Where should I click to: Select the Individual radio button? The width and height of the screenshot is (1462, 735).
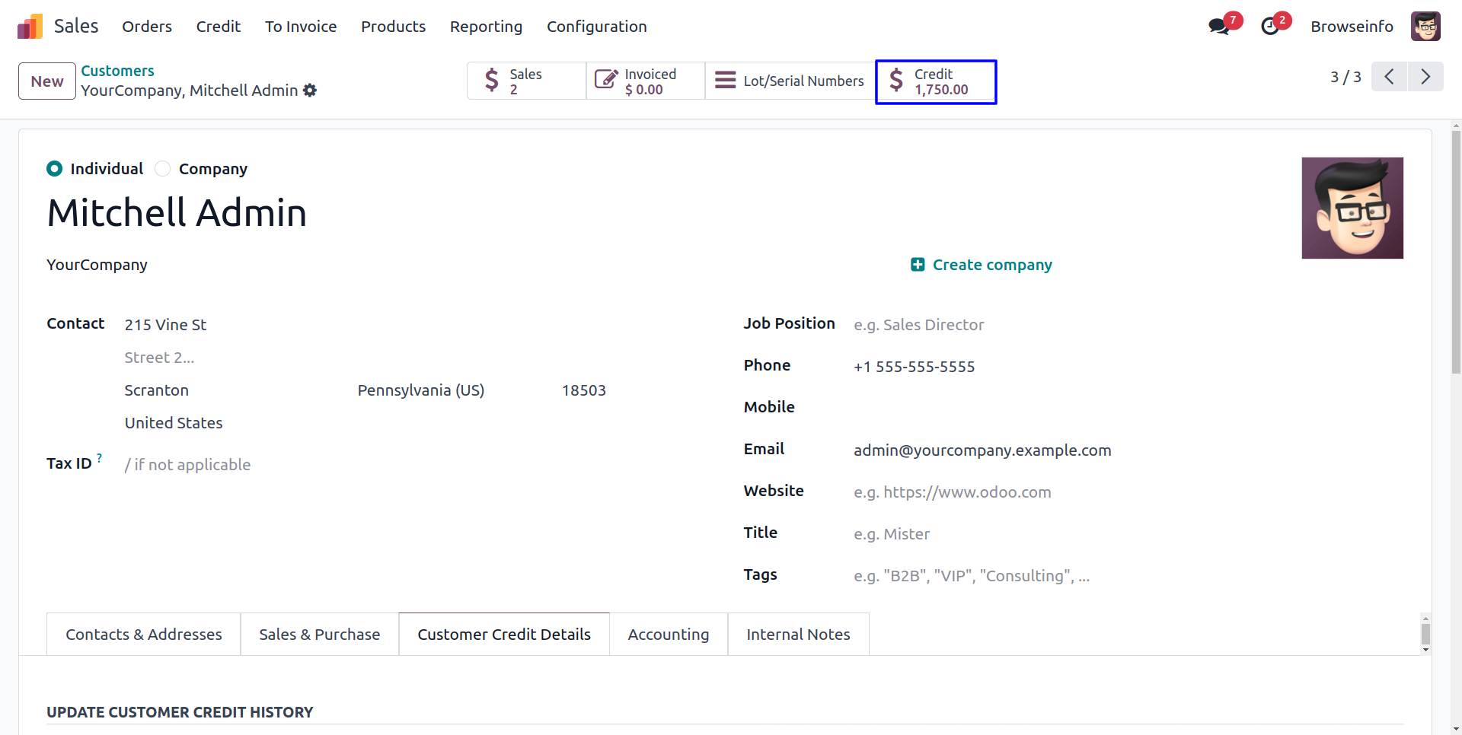tap(54, 169)
